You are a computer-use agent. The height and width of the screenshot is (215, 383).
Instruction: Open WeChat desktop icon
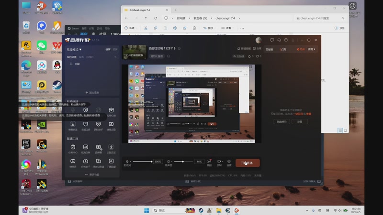[x=42, y=47]
